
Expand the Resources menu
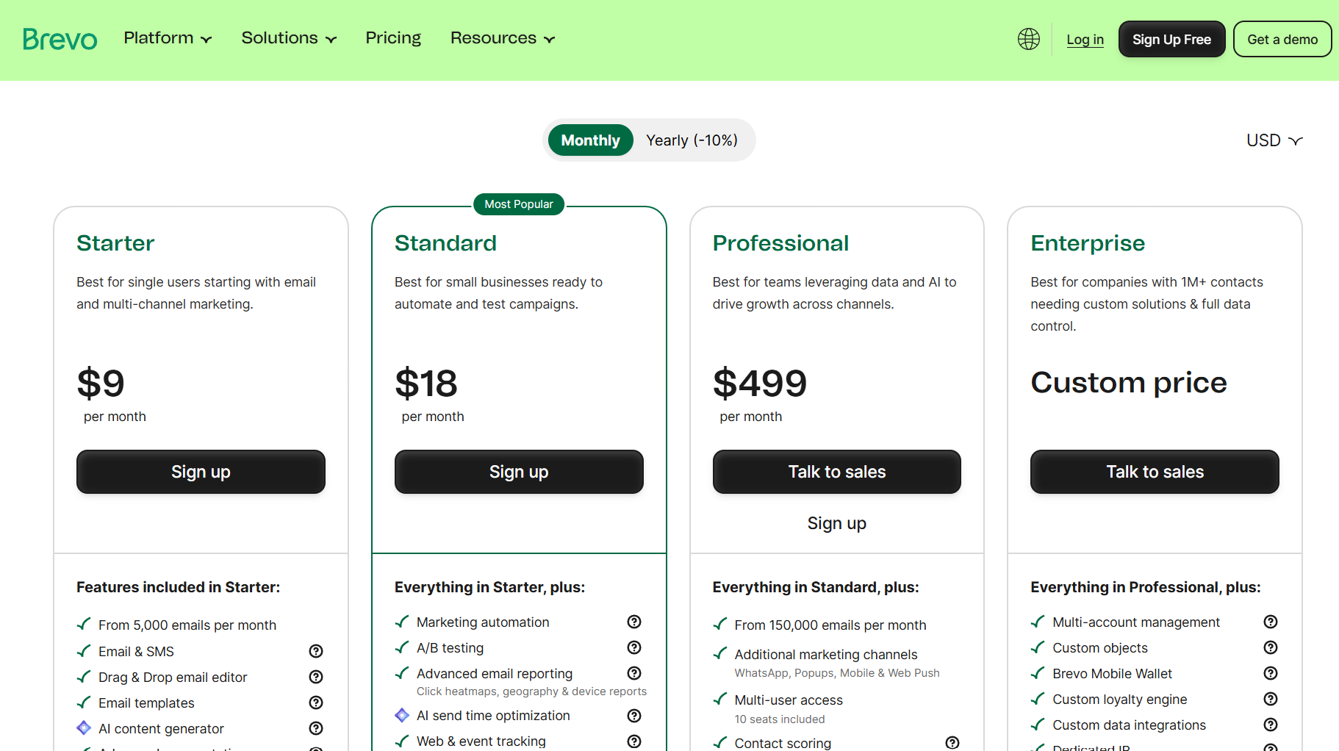pos(503,38)
